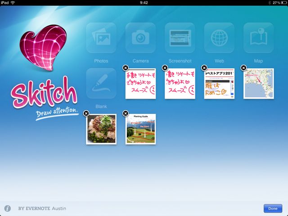Open the food dish photo thumbnail

[x=101, y=129]
